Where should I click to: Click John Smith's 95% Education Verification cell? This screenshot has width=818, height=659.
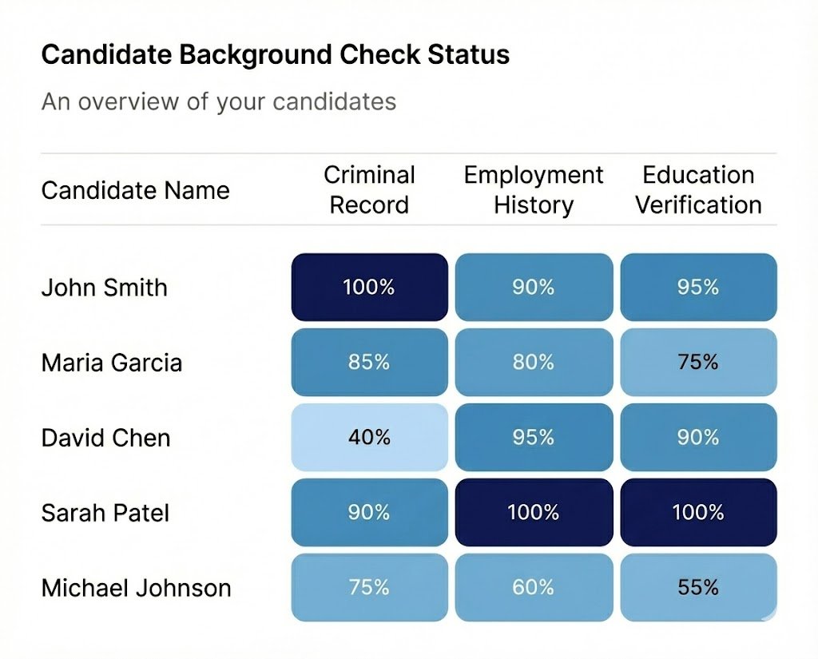click(x=698, y=288)
